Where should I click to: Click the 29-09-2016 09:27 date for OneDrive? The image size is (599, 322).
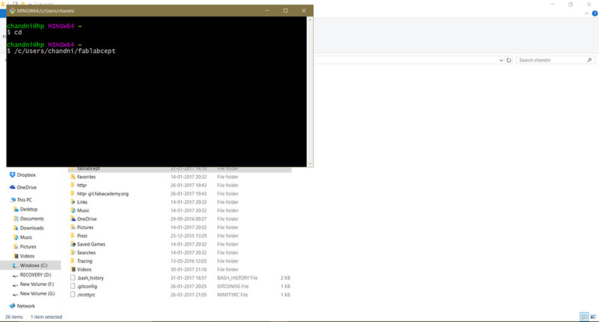coord(188,219)
